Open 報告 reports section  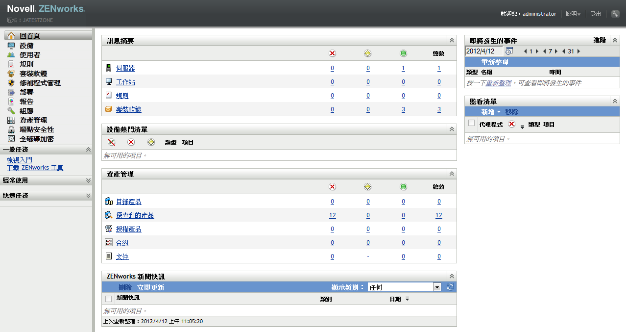26,102
